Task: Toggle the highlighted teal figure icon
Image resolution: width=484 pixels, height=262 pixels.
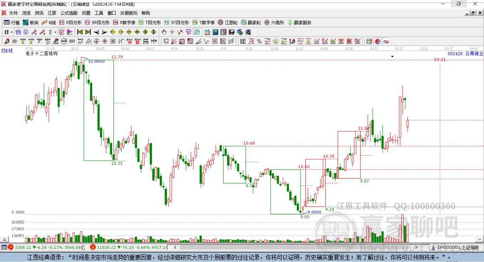Action: click(197, 32)
